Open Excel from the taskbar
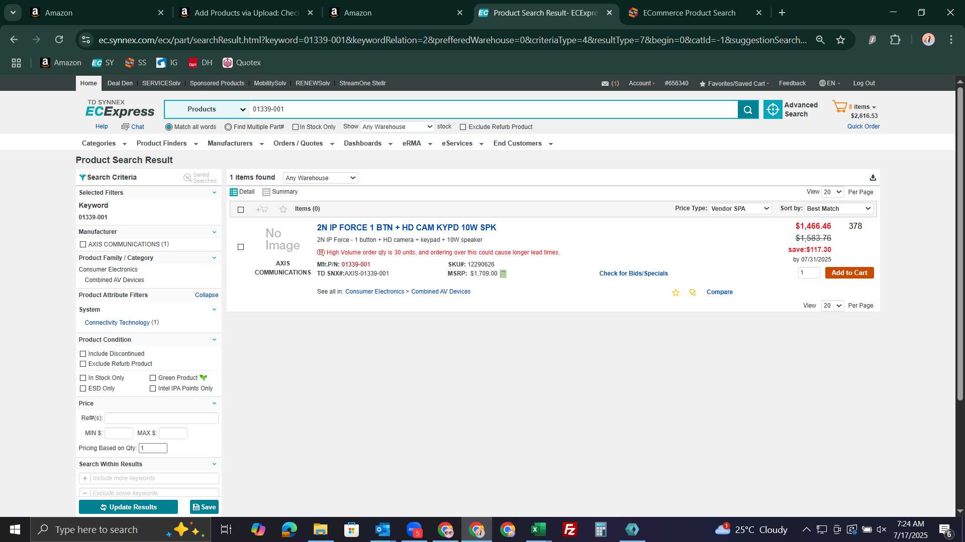 click(538, 529)
